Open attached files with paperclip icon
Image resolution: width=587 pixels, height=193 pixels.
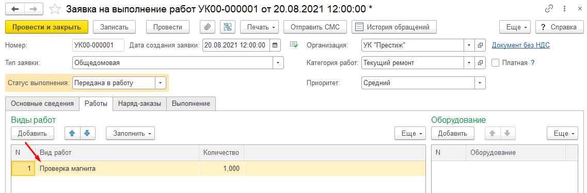(208, 27)
